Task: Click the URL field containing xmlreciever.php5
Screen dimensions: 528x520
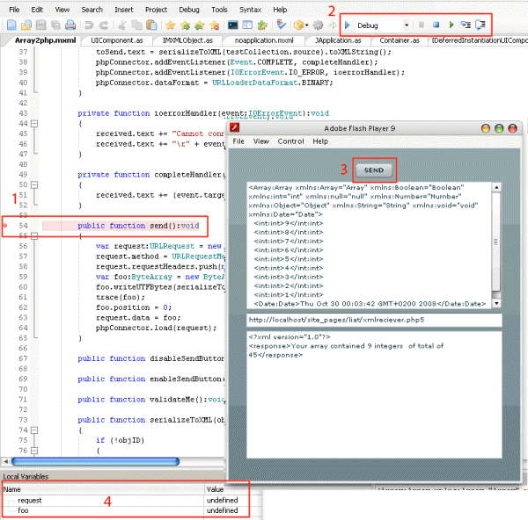Action: (x=374, y=320)
